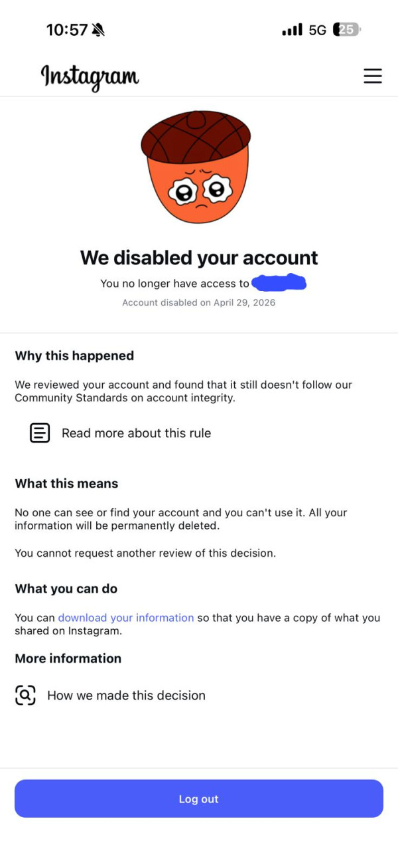Image resolution: width=398 pixels, height=867 pixels.
Task: Tap the More information heading
Action: point(68,658)
